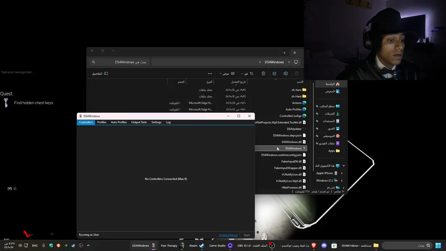Show hidden tray icons chevron
This screenshot has height=251, width=446.
click(x=88, y=245)
